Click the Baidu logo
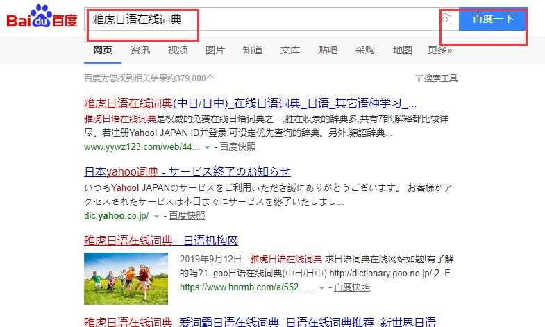The width and height of the screenshot is (545, 327). click(x=42, y=16)
